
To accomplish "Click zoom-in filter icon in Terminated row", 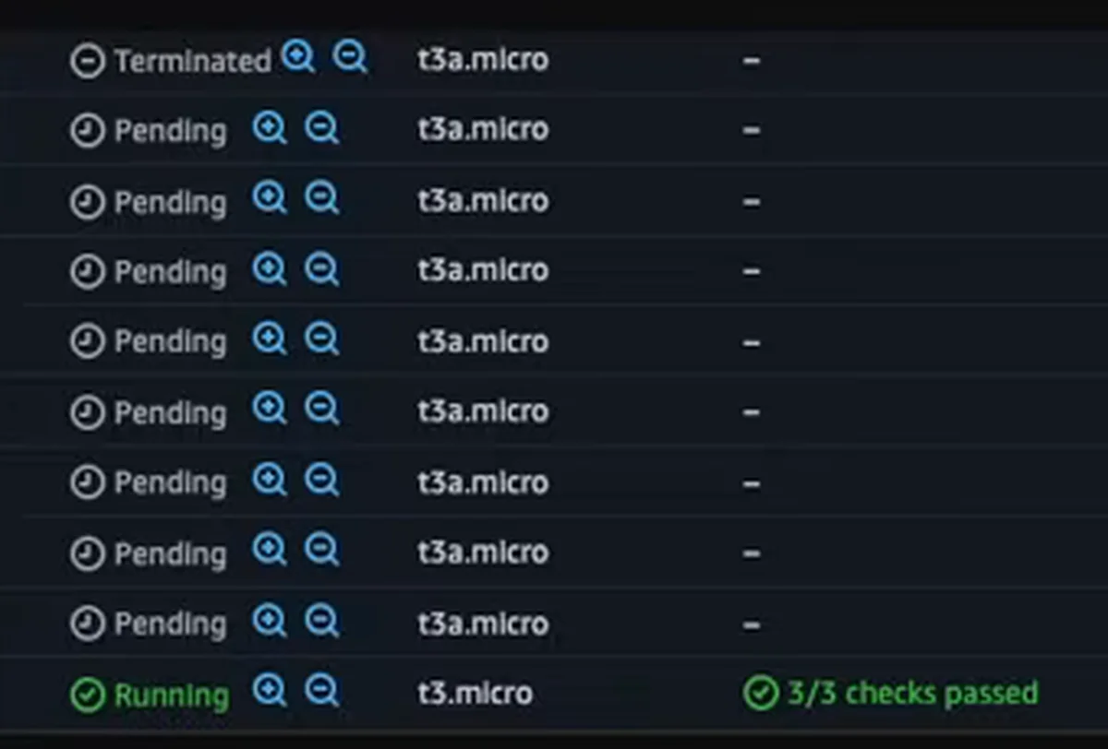I will point(298,58).
